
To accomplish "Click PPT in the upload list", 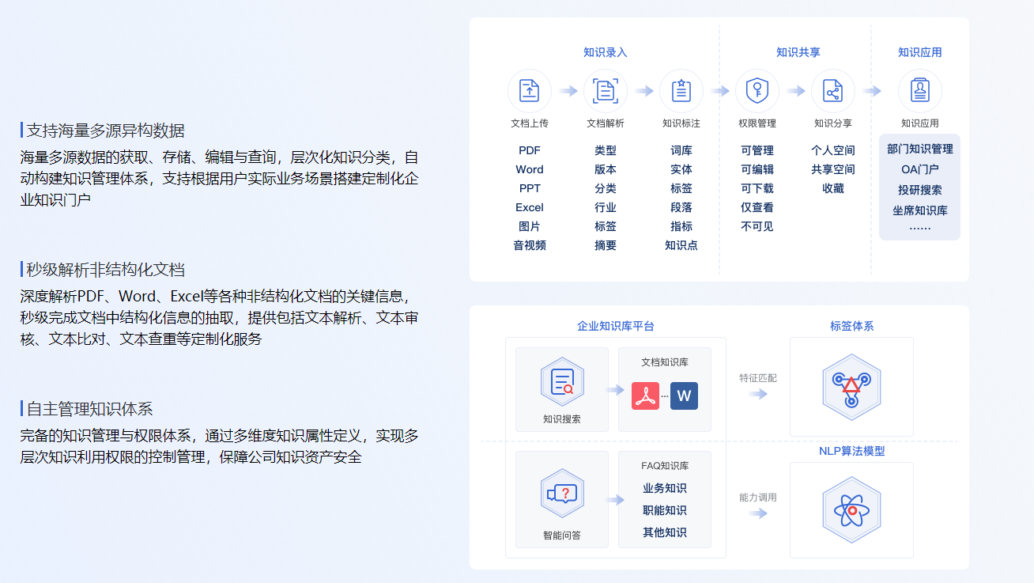I will pos(530,188).
